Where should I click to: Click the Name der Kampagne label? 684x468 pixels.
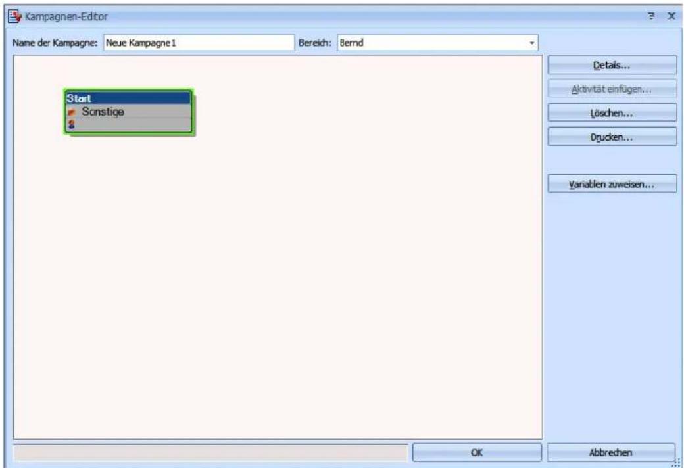click(x=55, y=43)
